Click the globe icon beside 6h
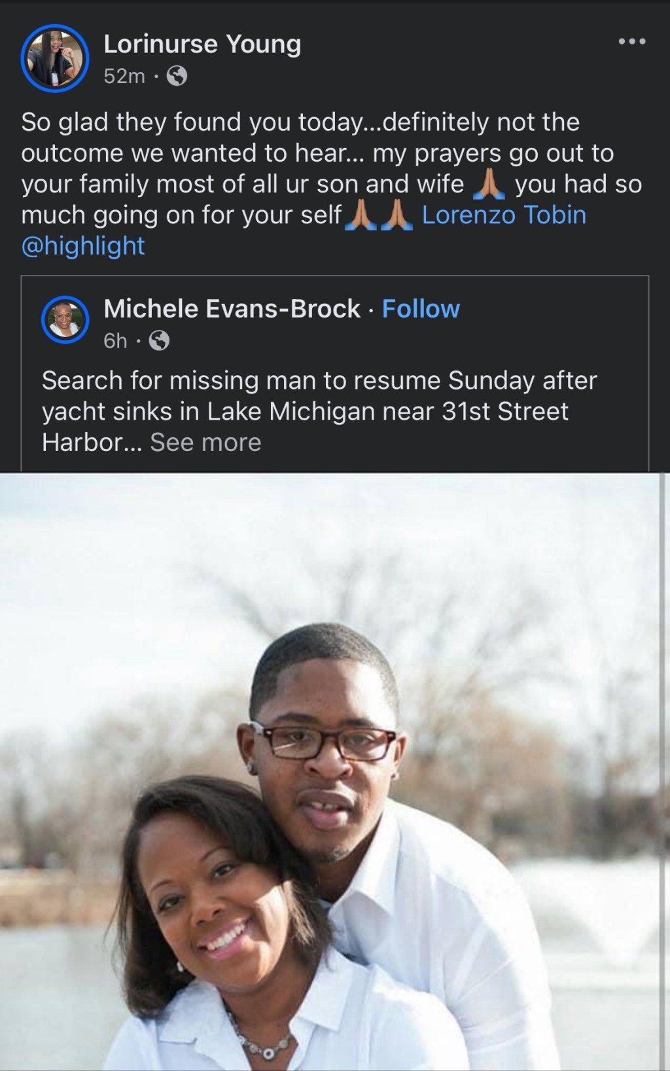Screen dimensions: 670x1071 159,341
